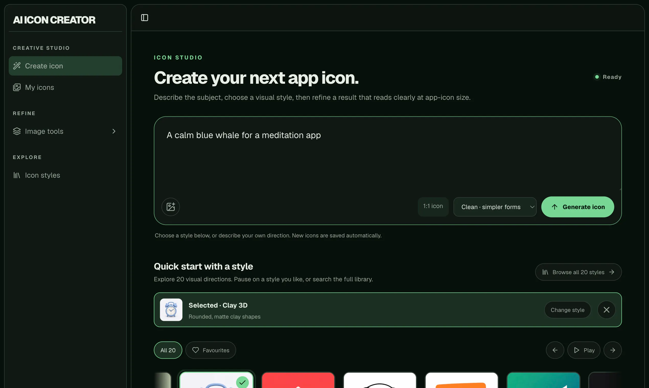Click the Ready status indicator
The width and height of the screenshot is (649, 388).
[x=608, y=77]
